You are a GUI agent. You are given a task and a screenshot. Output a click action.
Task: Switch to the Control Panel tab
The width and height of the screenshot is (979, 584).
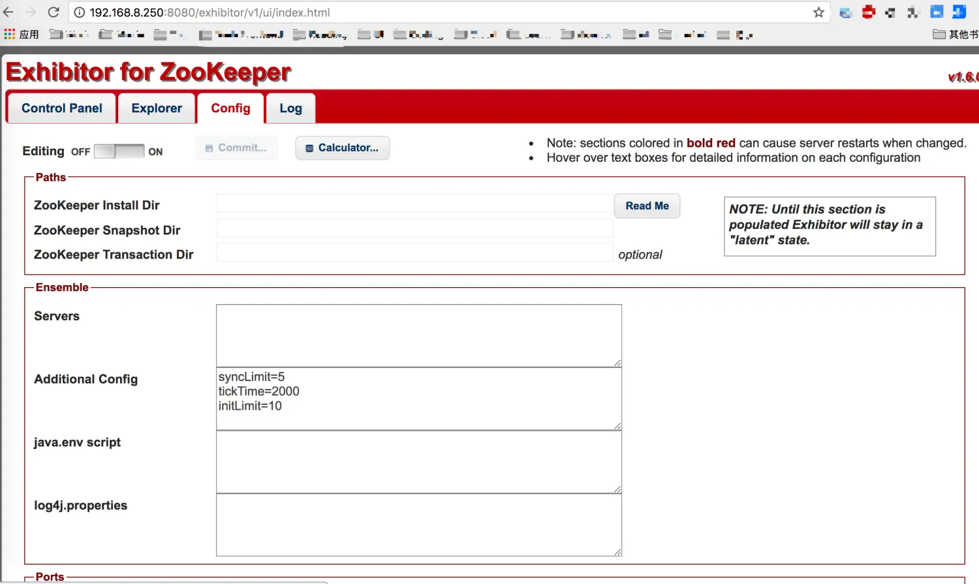61,108
